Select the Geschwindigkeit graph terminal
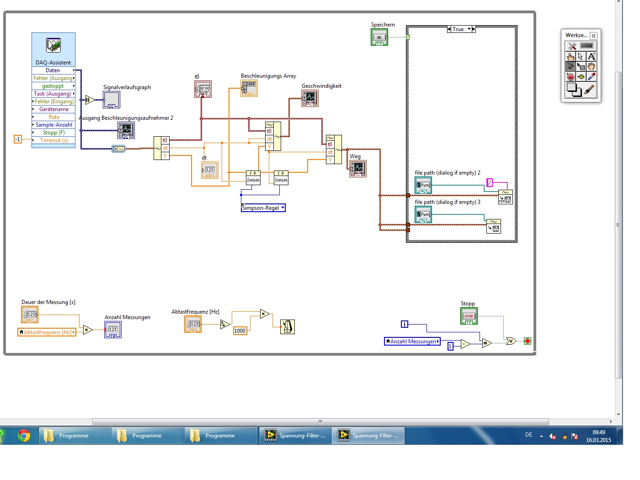 coord(310,98)
